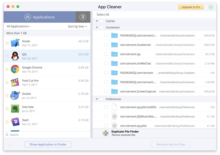Tick checkbox for com.tencent.qq folder
This screenshot has width=220, height=155.
(106, 54)
